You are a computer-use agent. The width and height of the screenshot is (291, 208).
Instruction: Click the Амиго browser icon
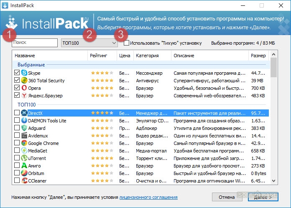[x=24, y=165]
